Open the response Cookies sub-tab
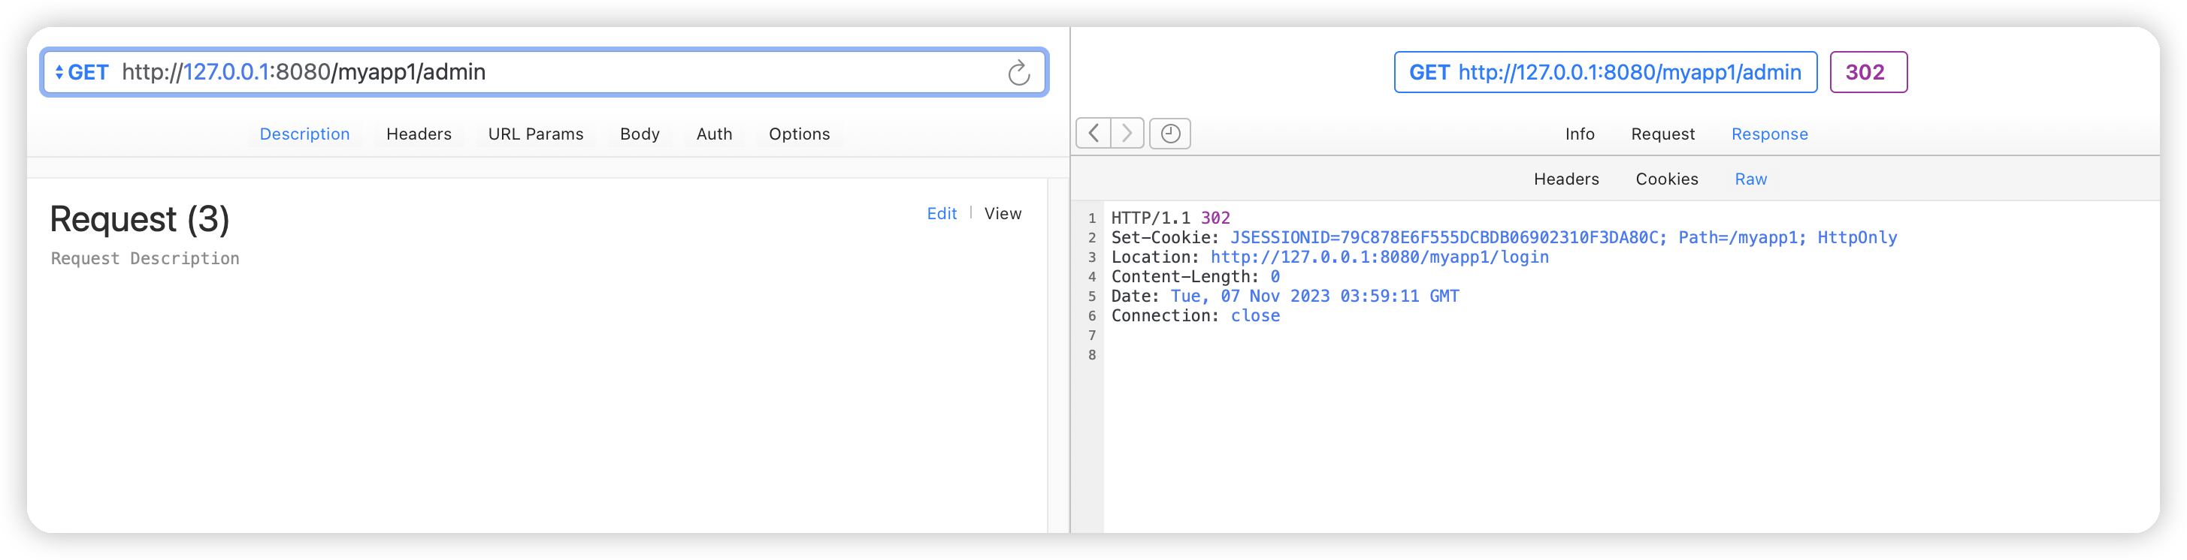The height and width of the screenshot is (560, 2187). pos(1667,179)
